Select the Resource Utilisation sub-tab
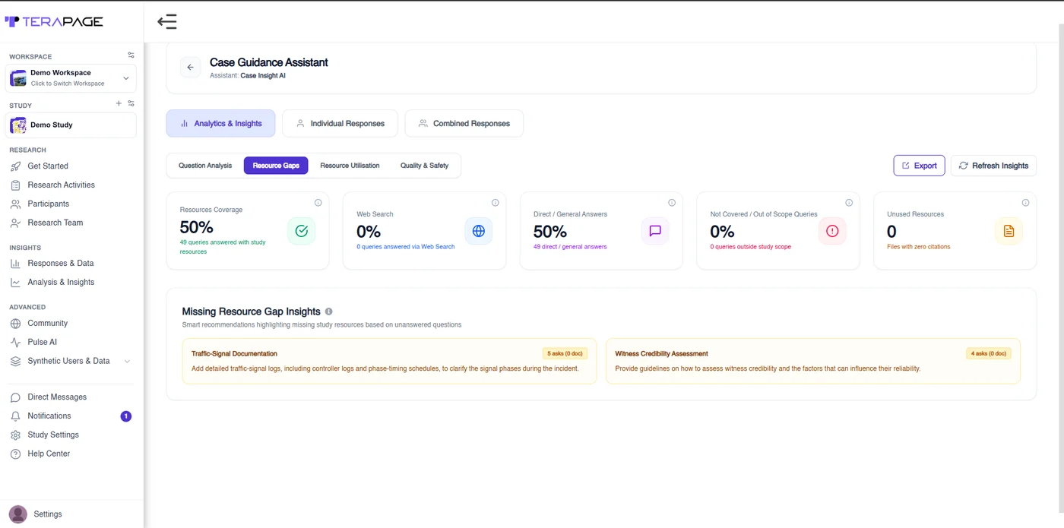1064x528 pixels. [350, 166]
